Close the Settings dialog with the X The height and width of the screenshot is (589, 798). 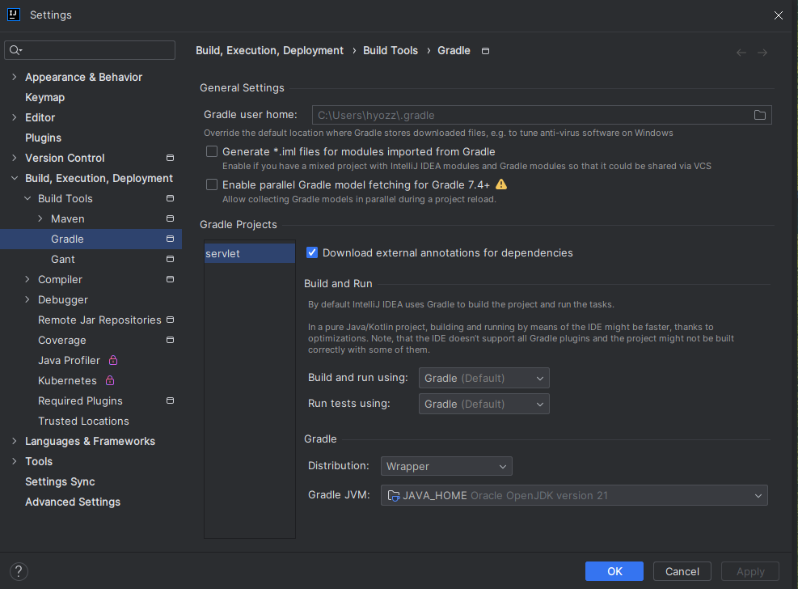click(778, 15)
